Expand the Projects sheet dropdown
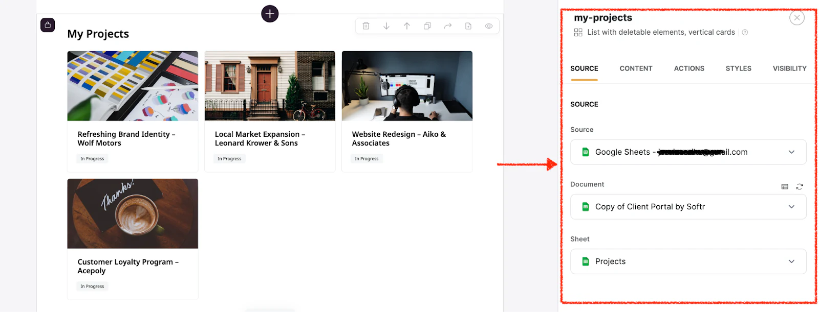 pos(688,261)
